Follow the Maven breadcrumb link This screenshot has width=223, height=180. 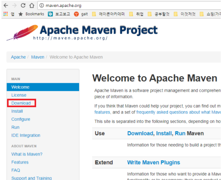pyautogui.click(x=38, y=57)
